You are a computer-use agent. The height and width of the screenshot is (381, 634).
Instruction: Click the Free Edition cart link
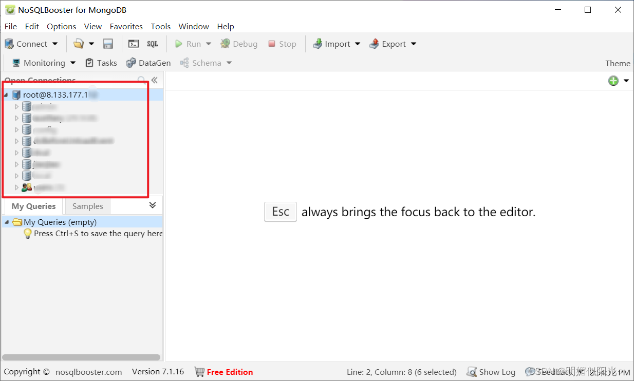pyautogui.click(x=223, y=372)
